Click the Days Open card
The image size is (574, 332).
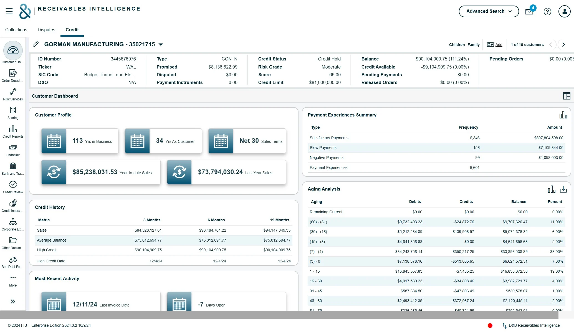[x=226, y=301]
